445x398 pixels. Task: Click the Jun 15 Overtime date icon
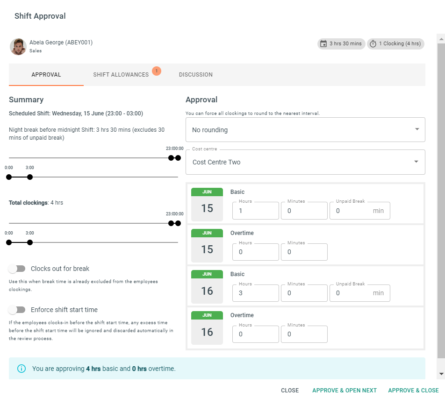207,245
